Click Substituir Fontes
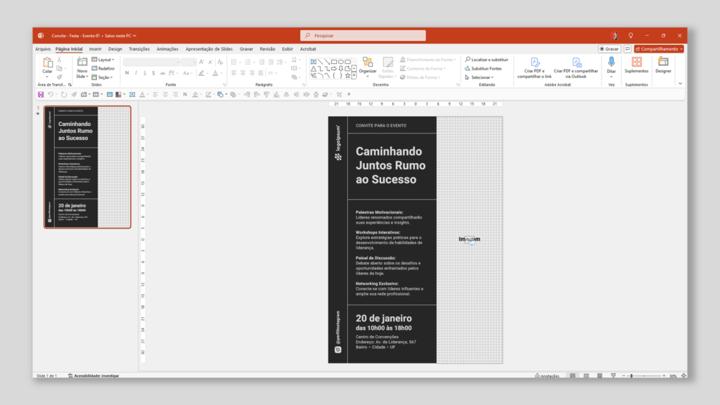Viewport: 720px width, 405px height. (x=483, y=68)
